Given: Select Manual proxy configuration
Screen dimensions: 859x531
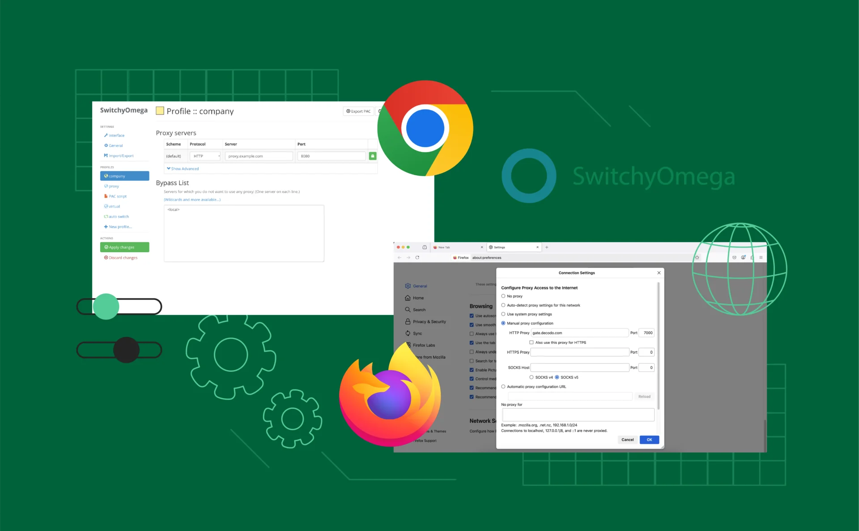Looking at the screenshot, I should 503,323.
